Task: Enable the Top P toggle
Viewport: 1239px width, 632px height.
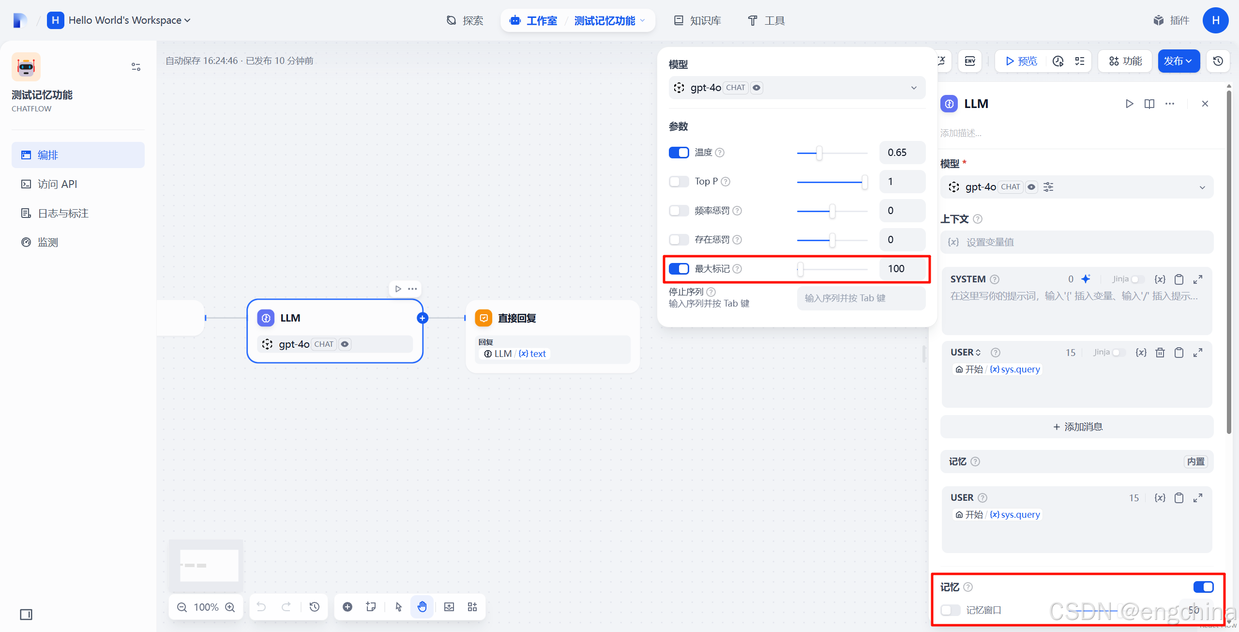Action: (x=679, y=182)
